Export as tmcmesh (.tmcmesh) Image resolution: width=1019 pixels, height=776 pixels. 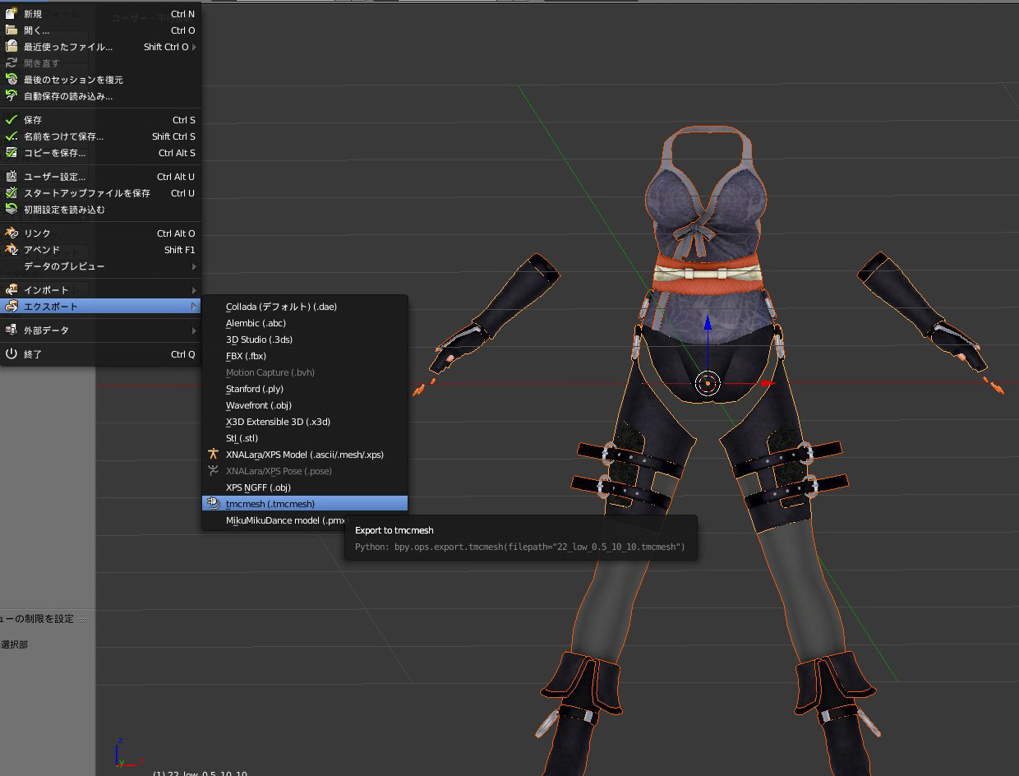click(x=305, y=504)
